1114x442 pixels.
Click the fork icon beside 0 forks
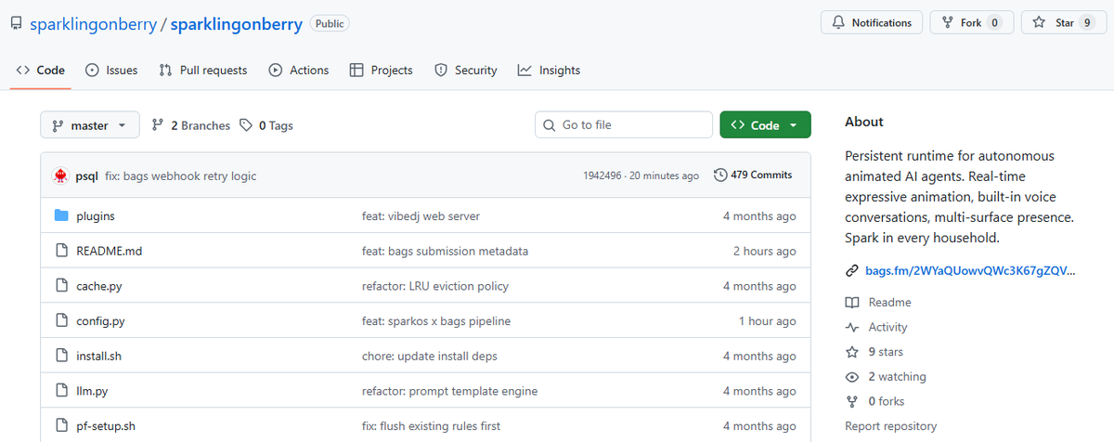click(851, 401)
